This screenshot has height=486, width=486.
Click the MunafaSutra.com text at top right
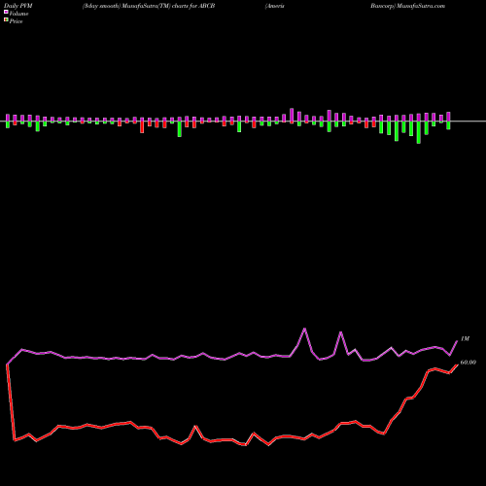pyautogui.click(x=421, y=6)
